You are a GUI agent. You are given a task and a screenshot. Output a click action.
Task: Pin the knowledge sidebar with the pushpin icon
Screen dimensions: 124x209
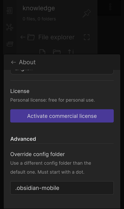click(x=86, y=13)
